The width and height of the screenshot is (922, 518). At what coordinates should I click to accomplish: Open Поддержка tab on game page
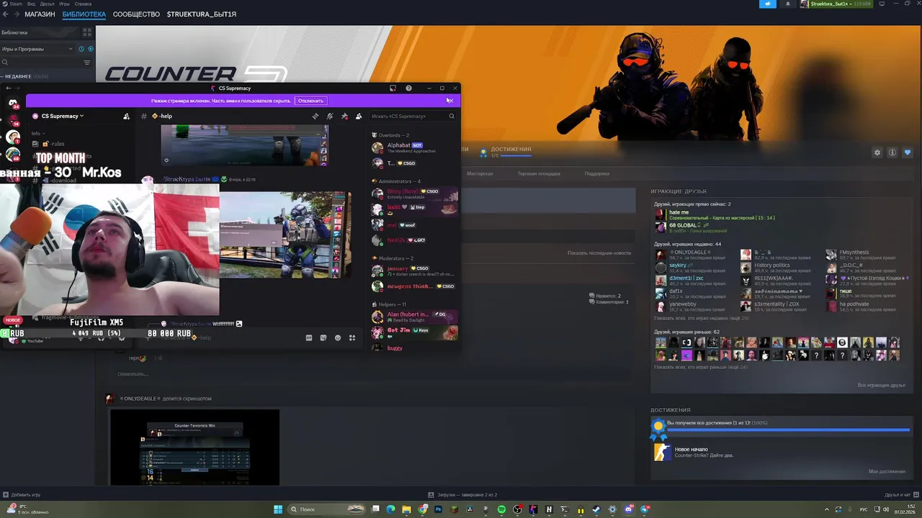click(x=596, y=173)
